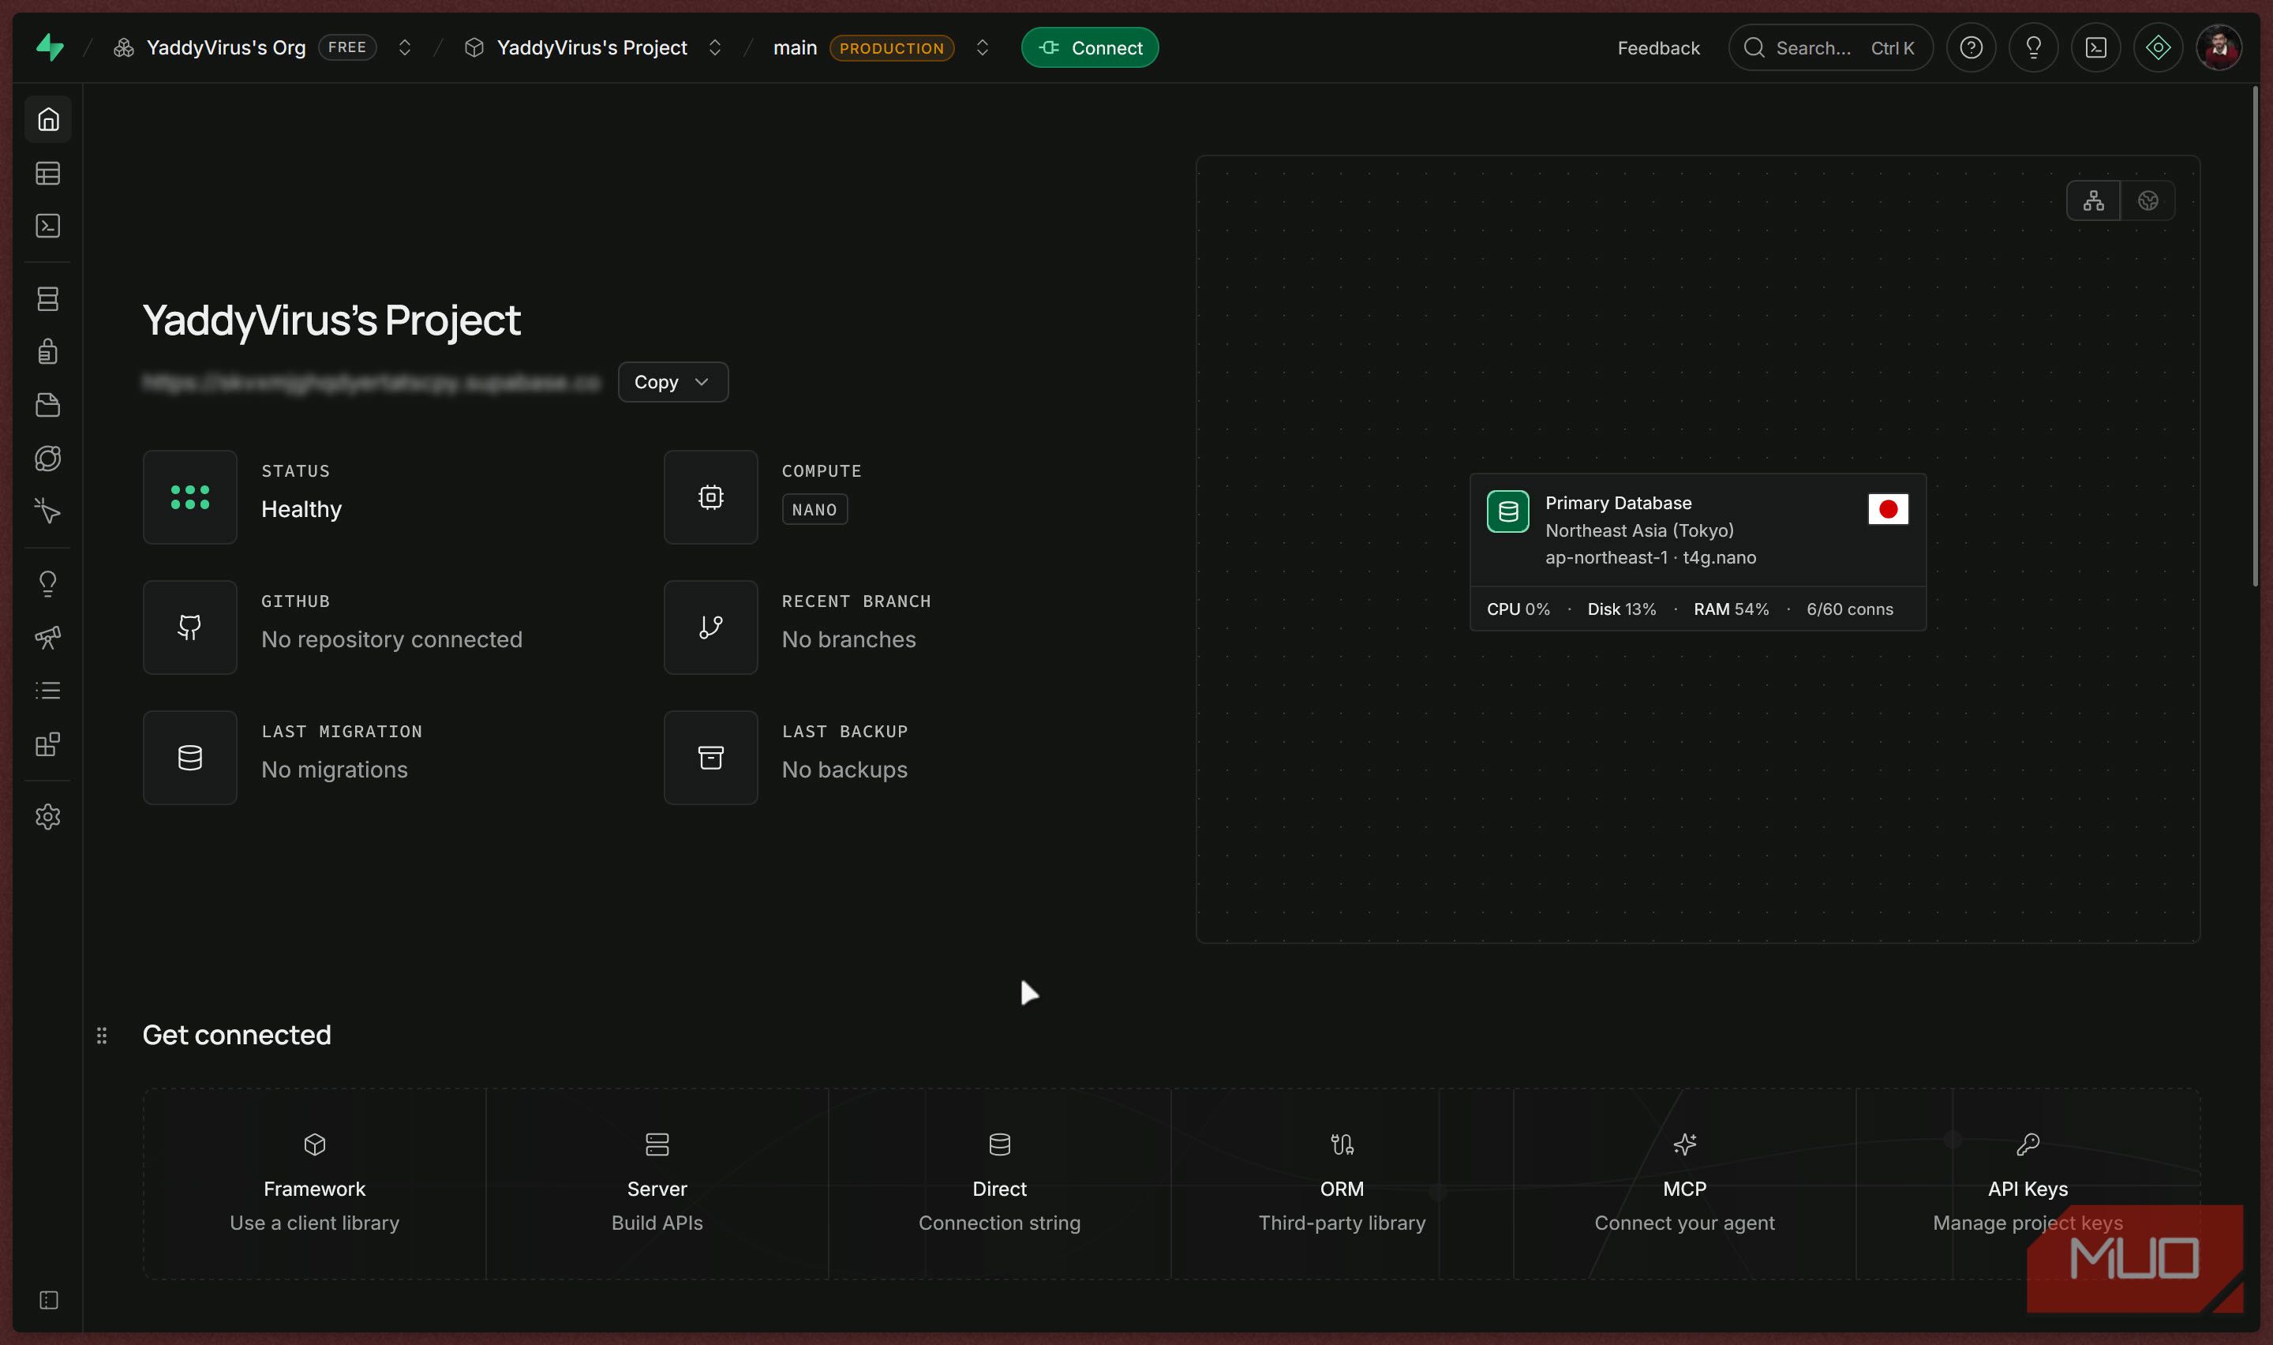Open the Table Editor sidebar icon
Viewport: 2273px width, 1345px height.
point(48,173)
